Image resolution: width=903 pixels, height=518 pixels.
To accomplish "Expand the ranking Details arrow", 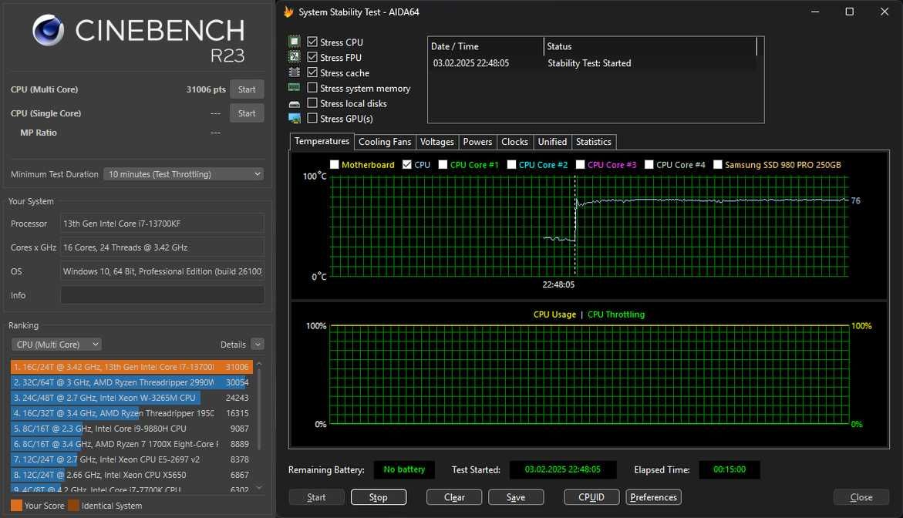I will [x=258, y=345].
